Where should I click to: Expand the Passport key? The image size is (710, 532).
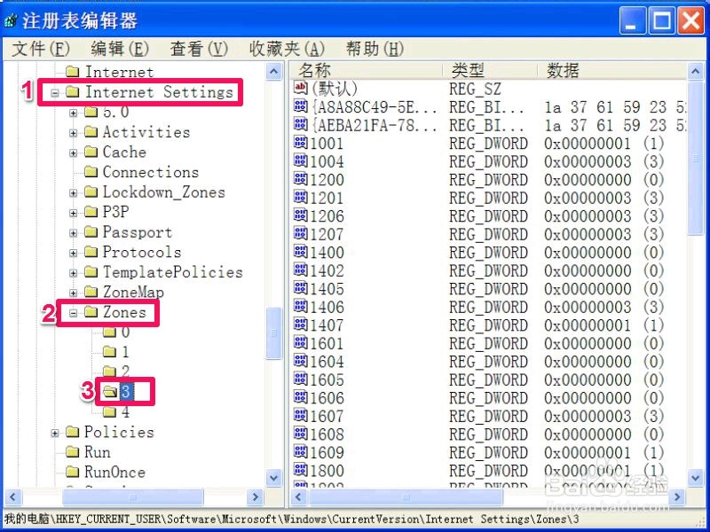[x=74, y=232]
